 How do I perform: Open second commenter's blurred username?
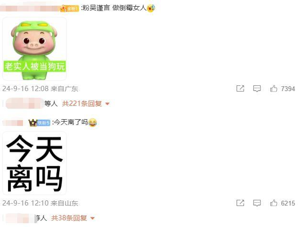pos(13,123)
